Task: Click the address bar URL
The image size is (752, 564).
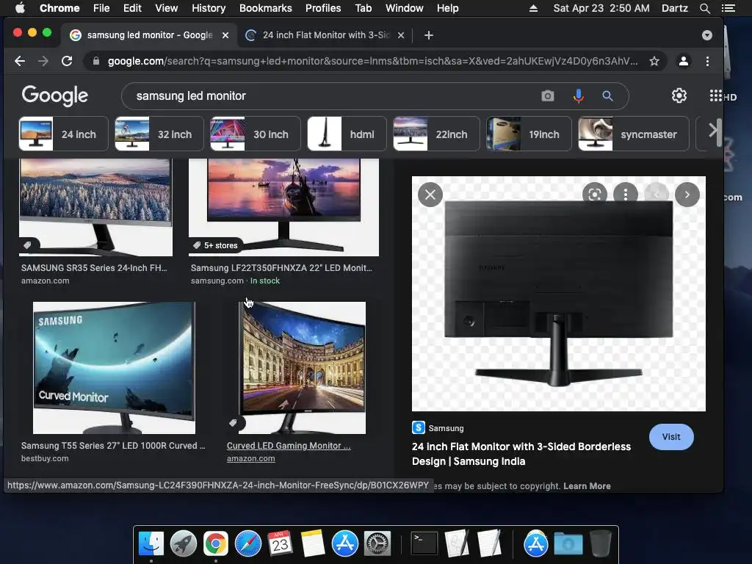Action: click(372, 61)
